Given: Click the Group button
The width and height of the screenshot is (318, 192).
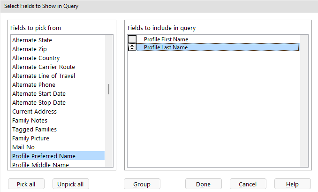Looking at the screenshot, I should pyautogui.click(x=142, y=184).
